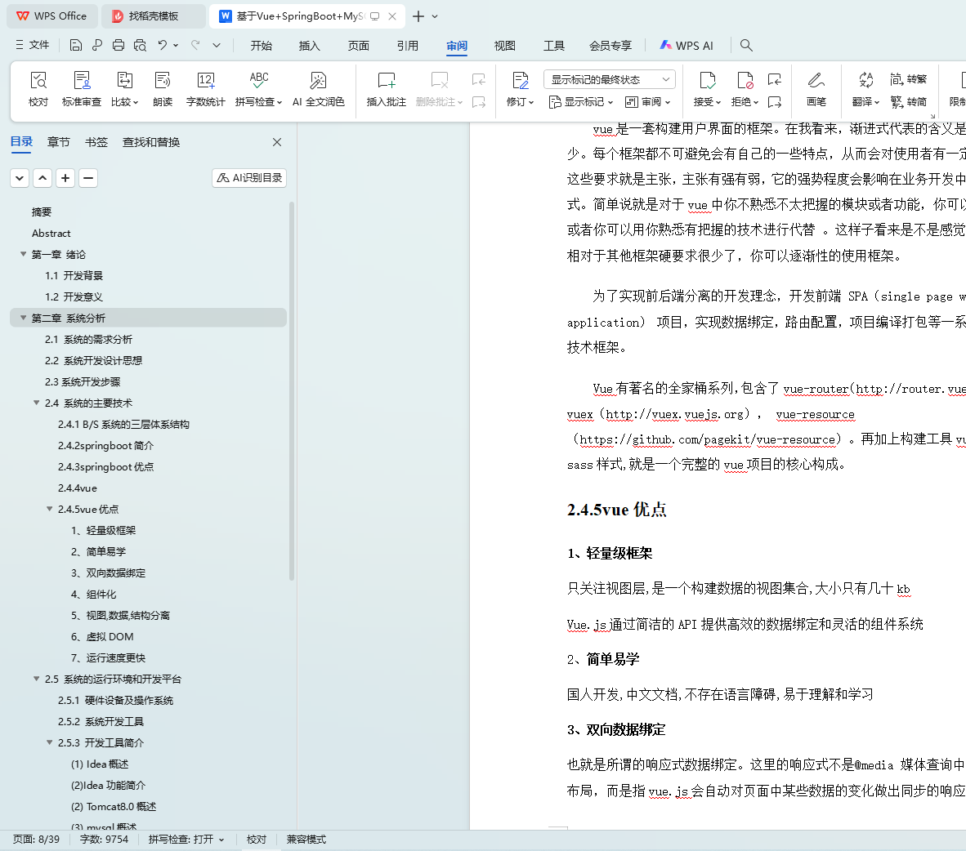Jump to 6、虚拟 DOM outline entry
Viewport: 966px width, 851px height.
[x=102, y=637]
